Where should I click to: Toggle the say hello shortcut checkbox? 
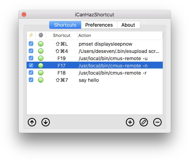(31, 80)
